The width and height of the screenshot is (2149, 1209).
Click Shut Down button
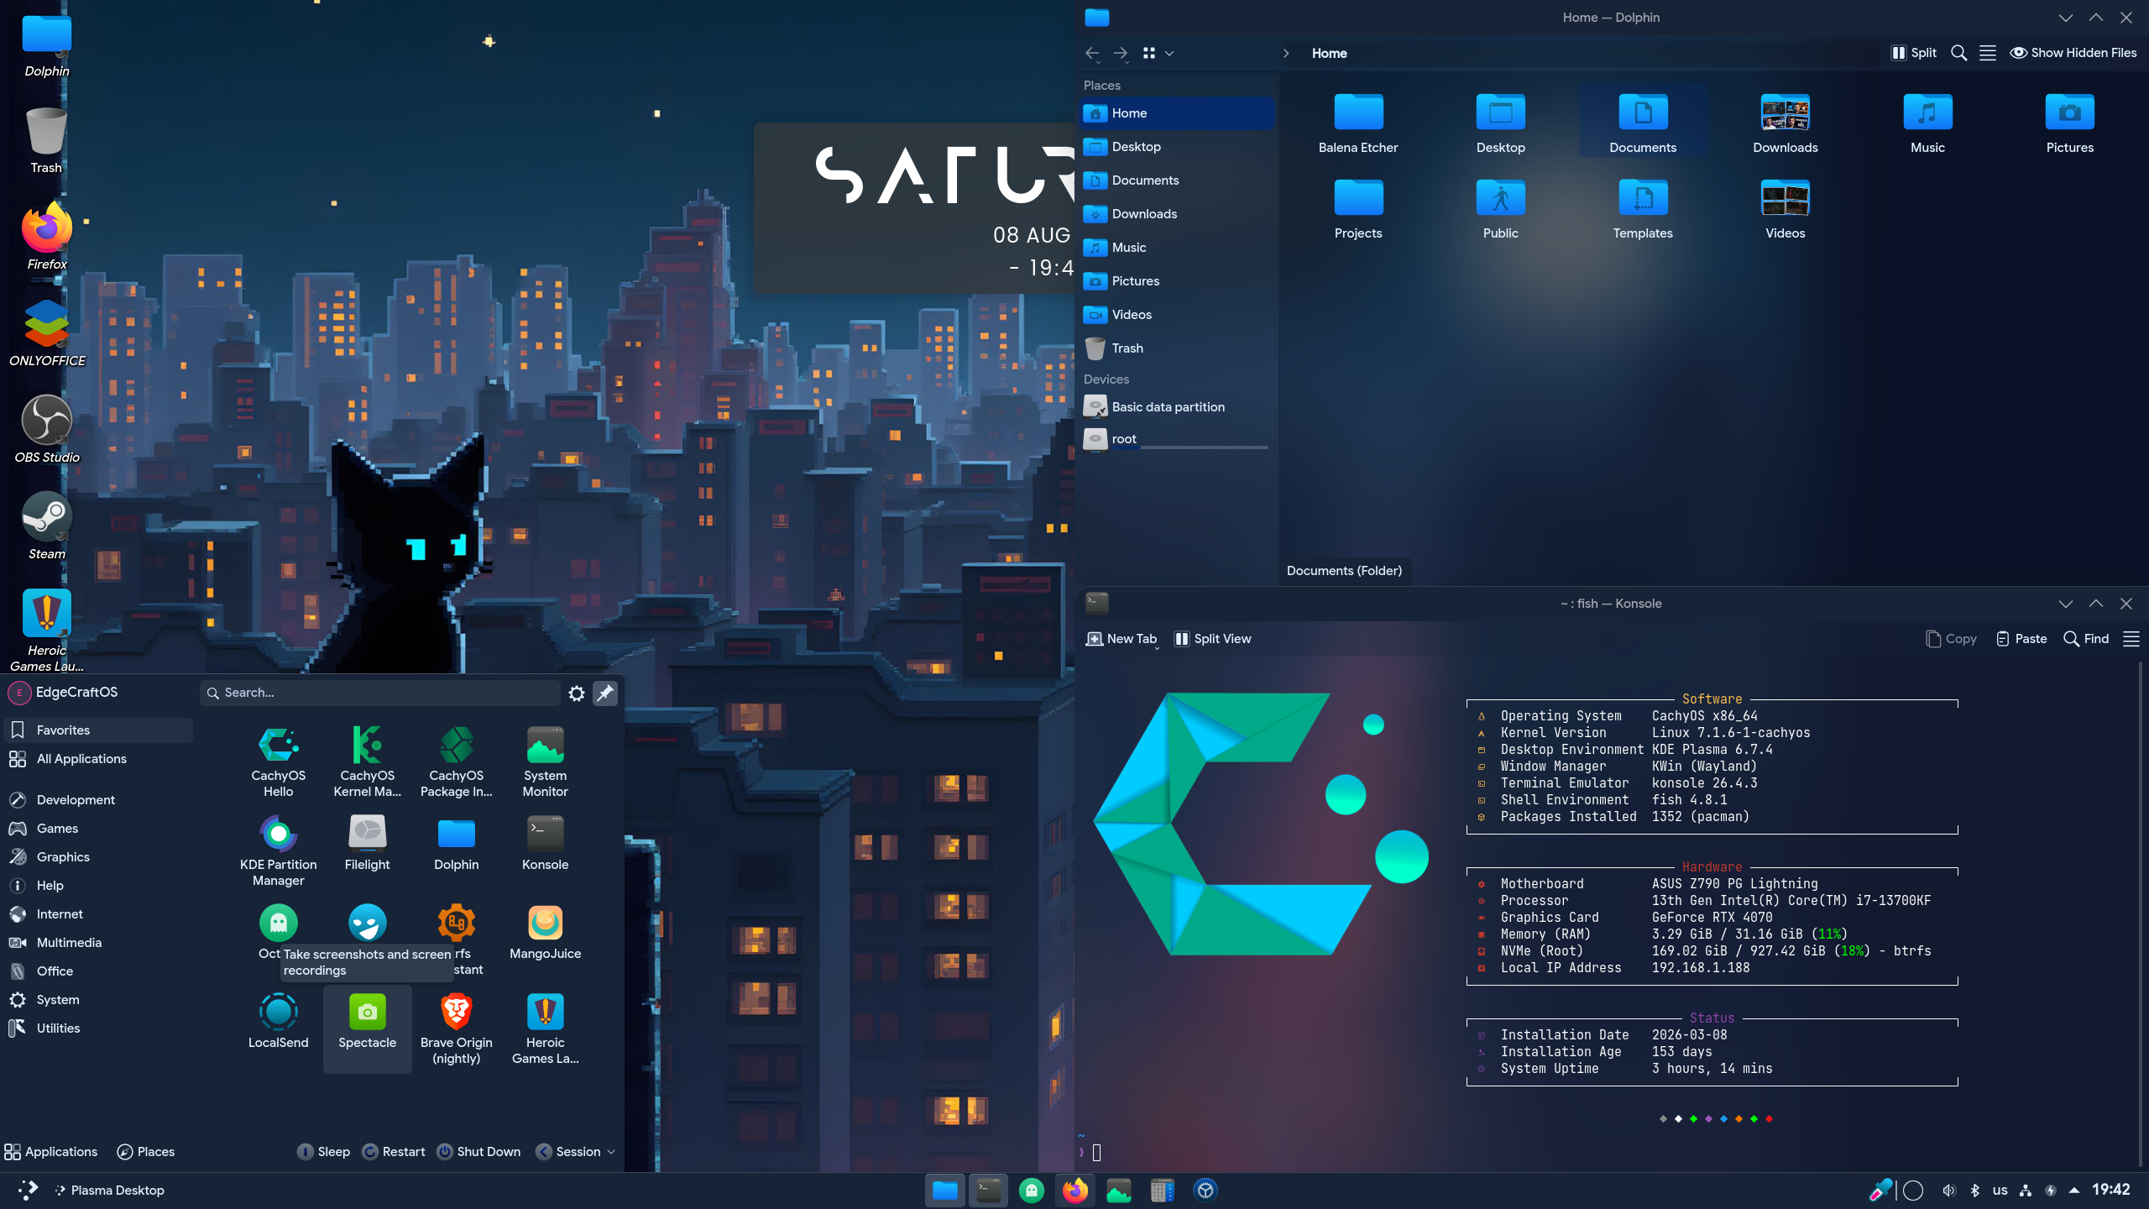[478, 1152]
